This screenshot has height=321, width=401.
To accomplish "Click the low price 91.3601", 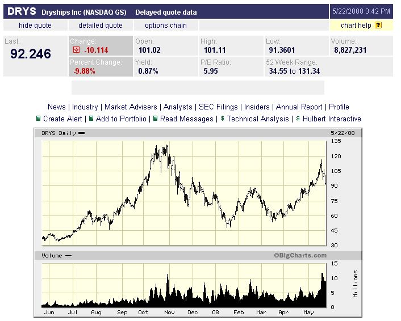I will tap(282, 50).
